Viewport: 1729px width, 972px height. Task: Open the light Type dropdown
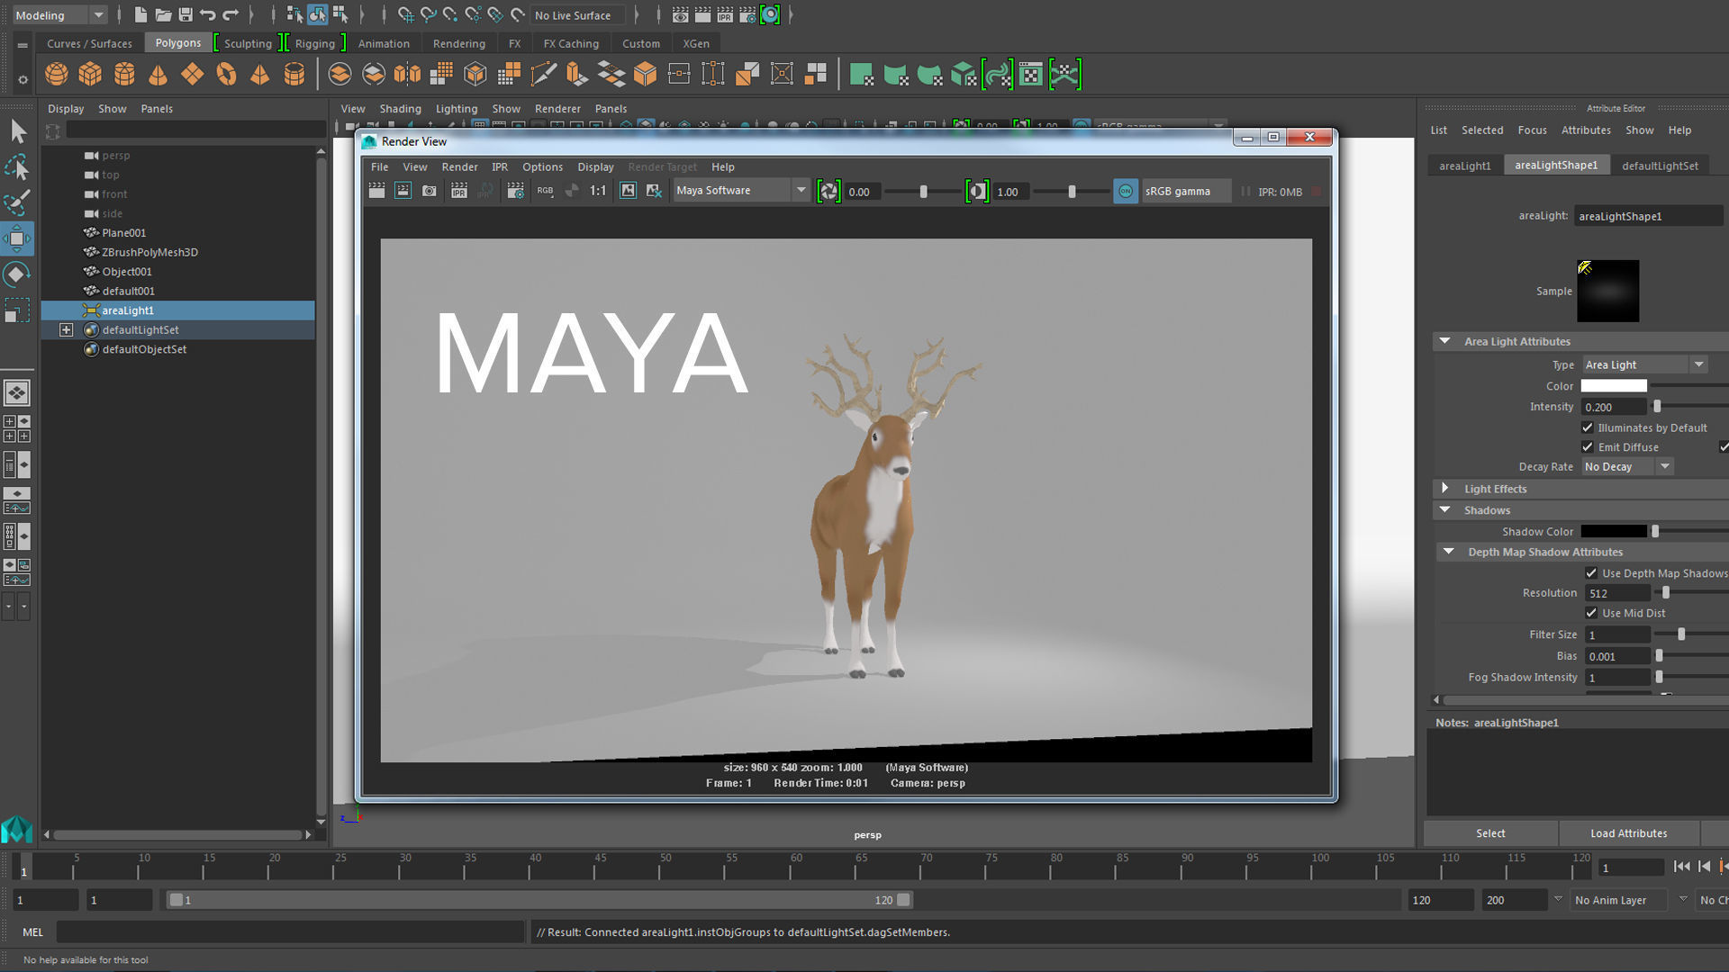pyautogui.click(x=1643, y=364)
